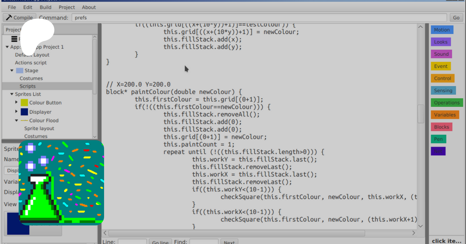Open the Build menu

45,7
